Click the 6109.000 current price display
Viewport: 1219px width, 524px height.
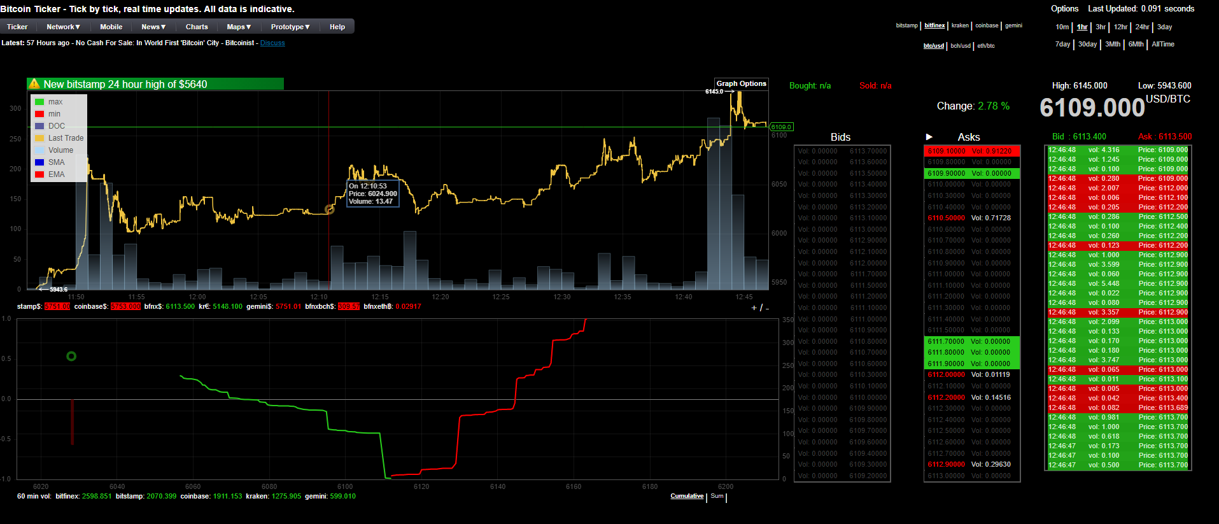(x=1092, y=108)
